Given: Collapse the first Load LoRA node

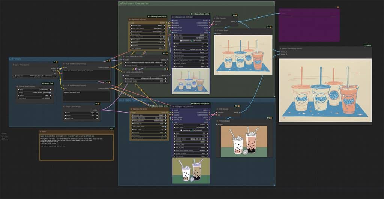Looking at the screenshot, I should (124, 56).
